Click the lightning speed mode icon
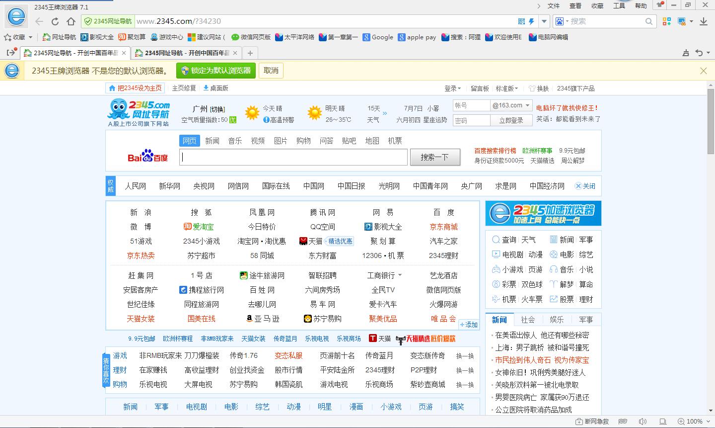This screenshot has height=428, width=715. (532, 21)
